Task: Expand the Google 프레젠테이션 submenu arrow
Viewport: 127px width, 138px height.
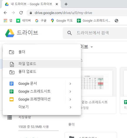Action: [x=70, y=99]
